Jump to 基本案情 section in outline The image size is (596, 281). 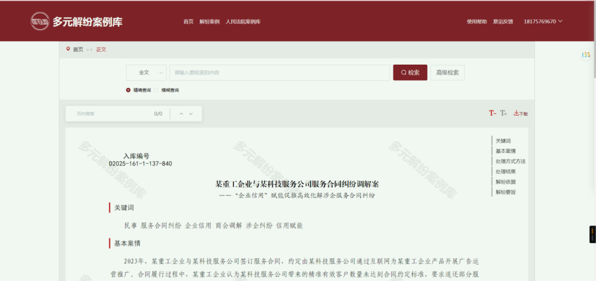point(505,151)
